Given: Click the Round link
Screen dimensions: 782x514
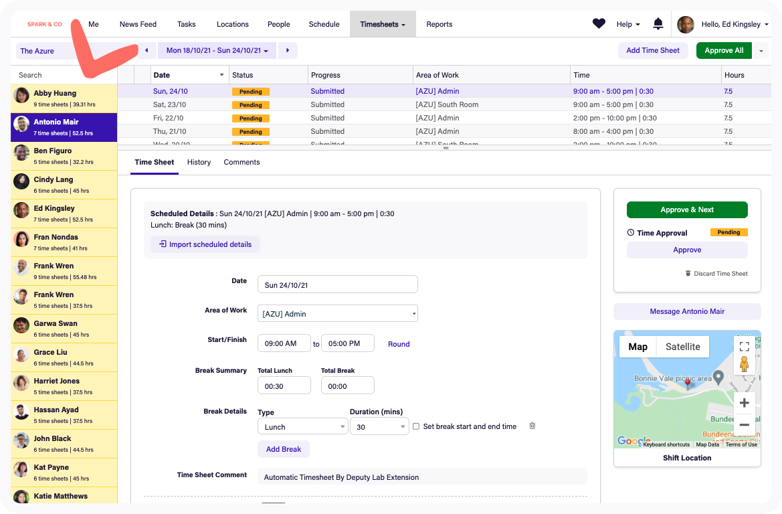Looking at the screenshot, I should [399, 344].
